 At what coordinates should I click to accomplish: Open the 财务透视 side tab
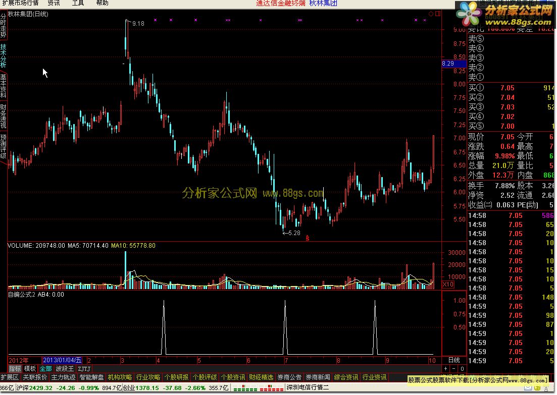(3, 116)
